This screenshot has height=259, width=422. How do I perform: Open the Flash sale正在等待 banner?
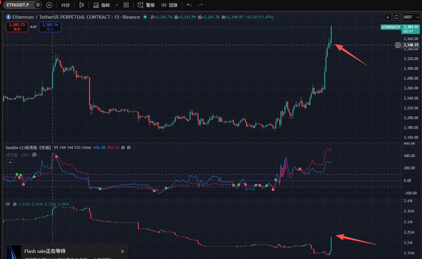click(x=45, y=251)
